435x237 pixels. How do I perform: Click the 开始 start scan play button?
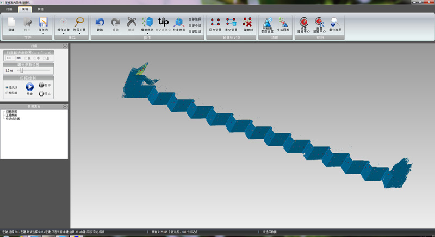[x=29, y=87]
